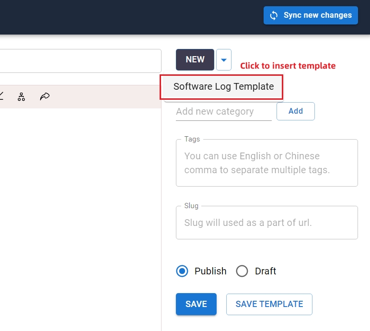The image size is (370, 331).
Task: Click the SAVE TEMPLATE button
Action: pyautogui.click(x=269, y=304)
